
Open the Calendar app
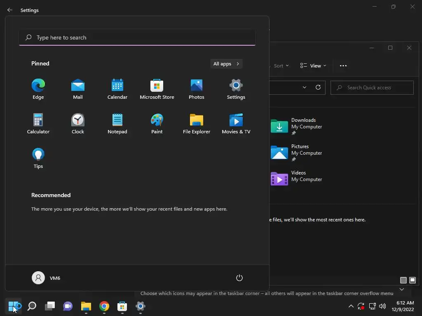point(117,89)
